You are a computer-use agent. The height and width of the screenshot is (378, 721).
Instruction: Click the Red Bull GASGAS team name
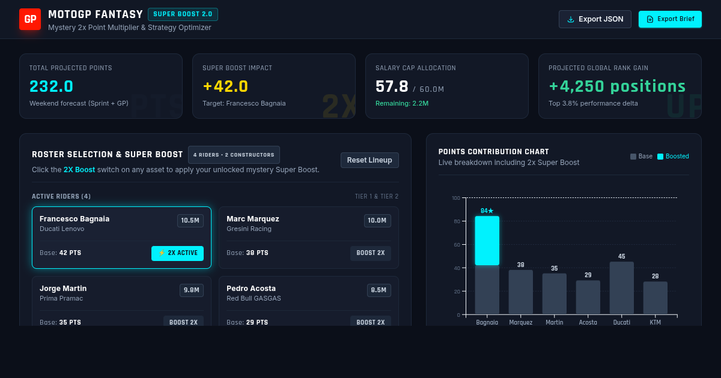tap(254, 298)
